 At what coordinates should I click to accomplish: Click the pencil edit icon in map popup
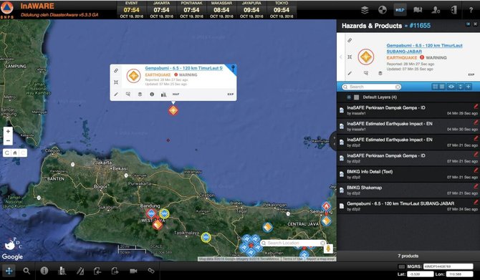pyautogui.click(x=116, y=95)
